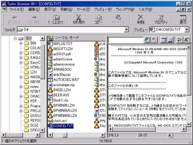Open the フォルダ path dropdown arrow

click(126, 30)
